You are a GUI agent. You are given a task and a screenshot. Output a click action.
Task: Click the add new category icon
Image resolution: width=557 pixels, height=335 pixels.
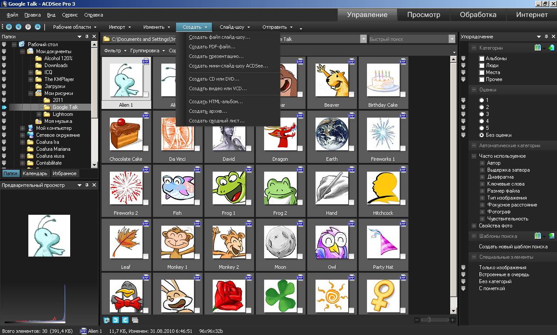pyautogui.click(x=551, y=48)
